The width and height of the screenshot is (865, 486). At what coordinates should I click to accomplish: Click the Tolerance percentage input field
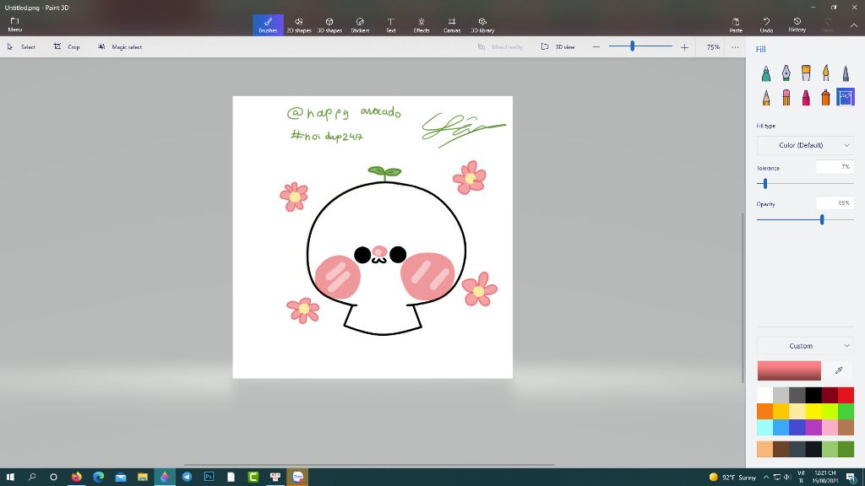click(x=835, y=167)
